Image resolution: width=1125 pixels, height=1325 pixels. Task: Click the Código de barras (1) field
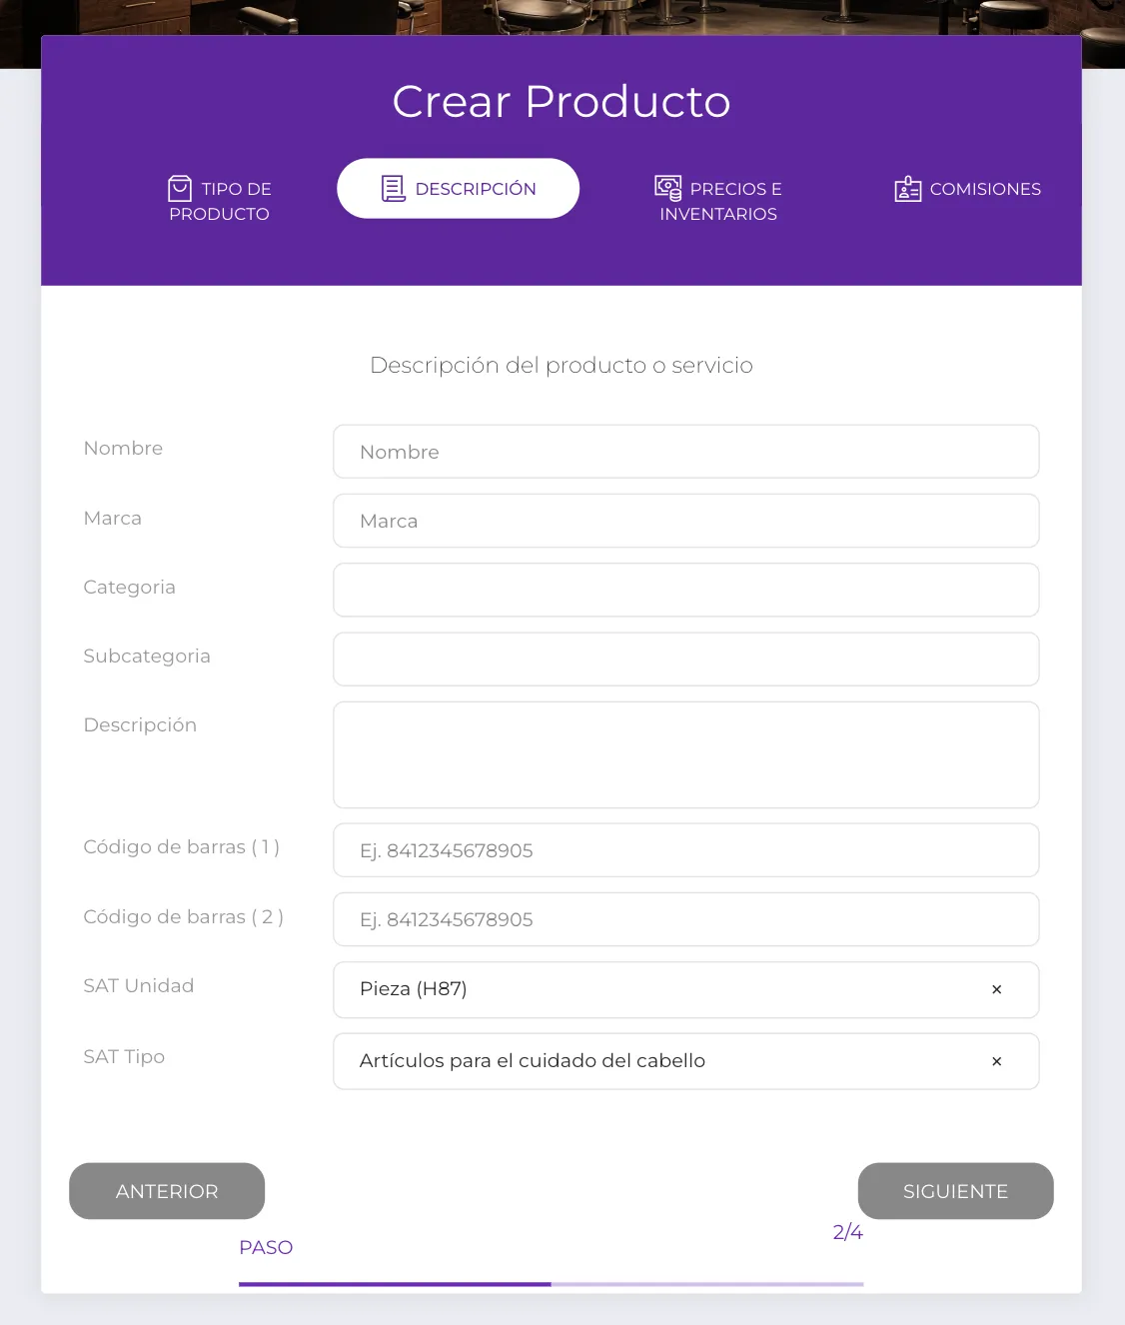click(x=685, y=849)
